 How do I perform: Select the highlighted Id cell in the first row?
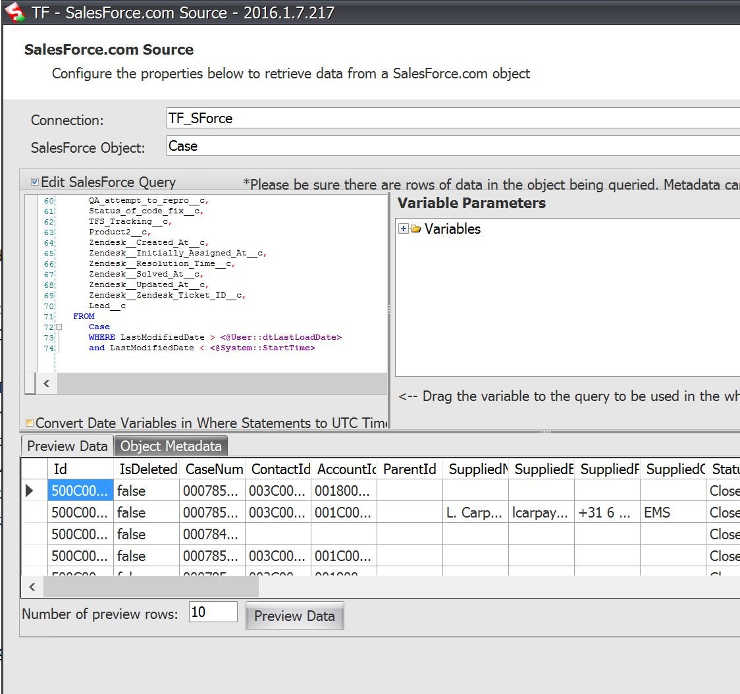click(x=79, y=490)
